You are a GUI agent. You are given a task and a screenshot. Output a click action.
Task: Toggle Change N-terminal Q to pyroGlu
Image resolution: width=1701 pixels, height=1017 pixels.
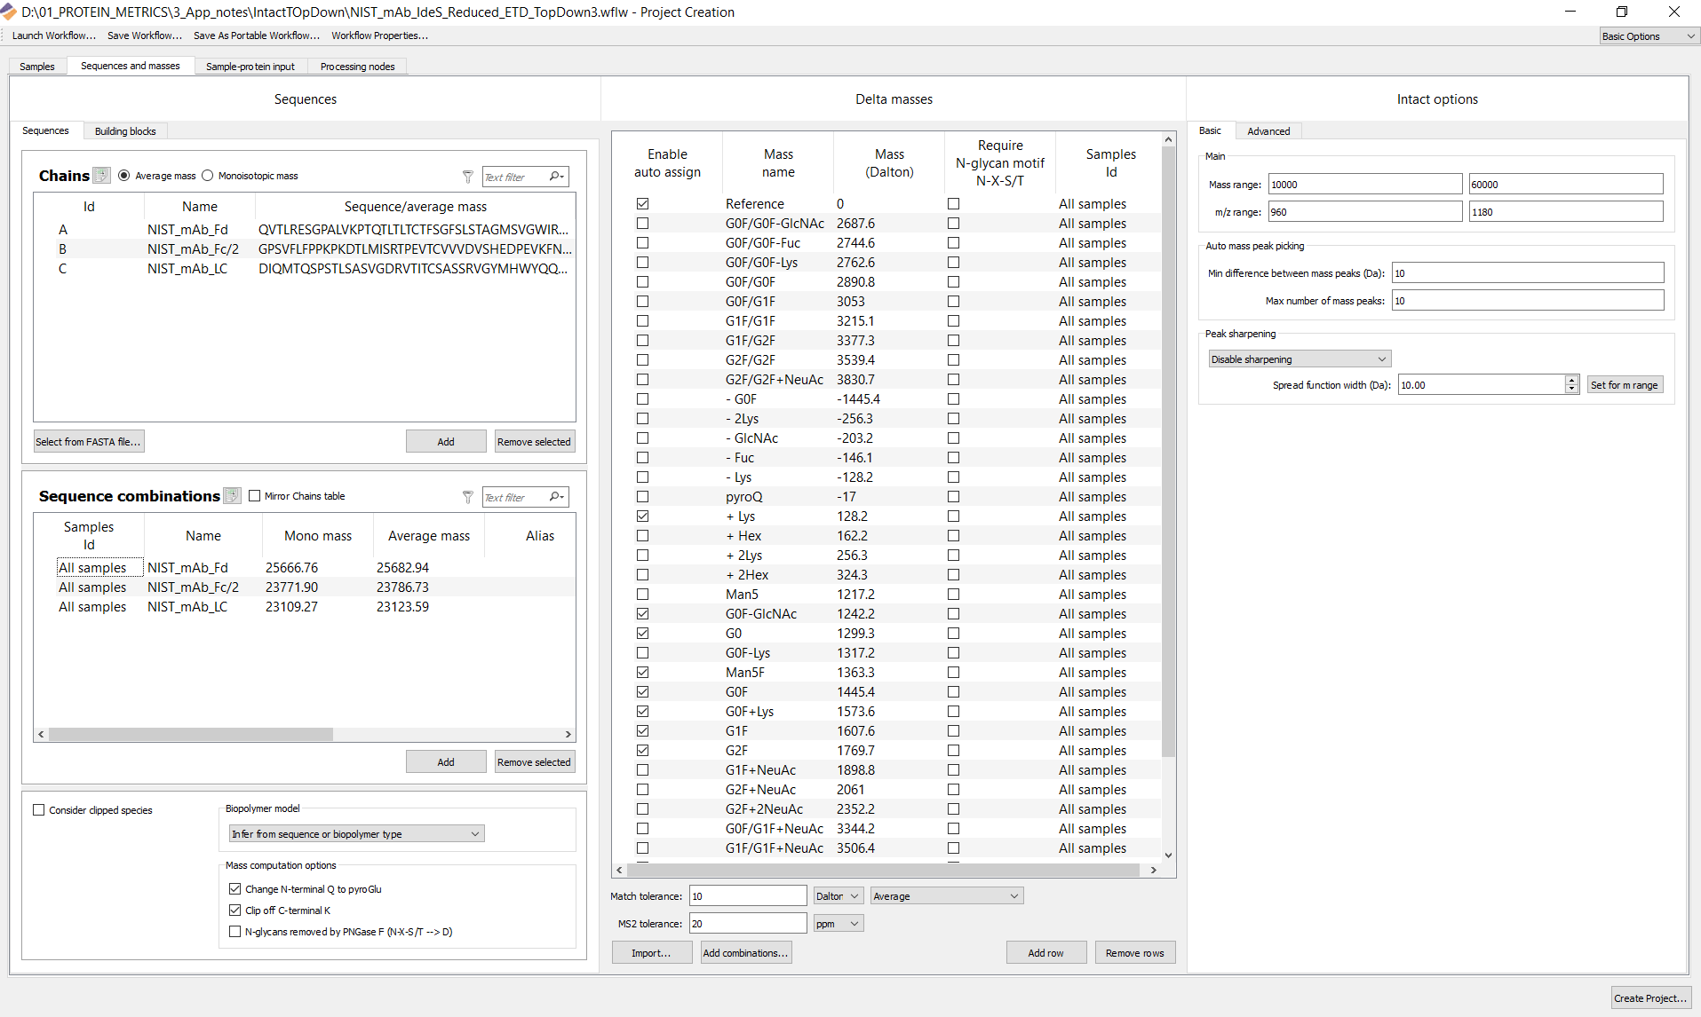click(x=234, y=888)
